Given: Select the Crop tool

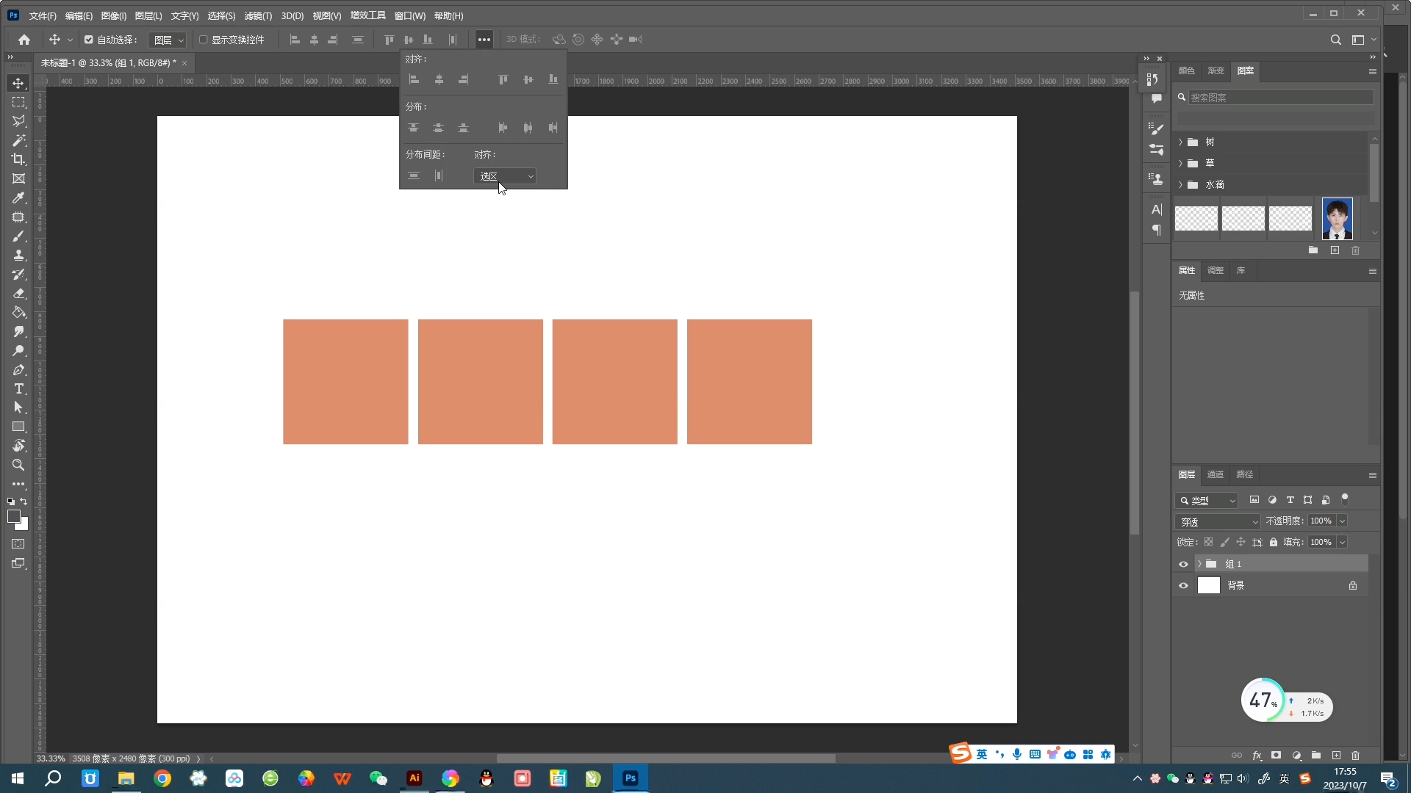Looking at the screenshot, I should [x=18, y=159].
